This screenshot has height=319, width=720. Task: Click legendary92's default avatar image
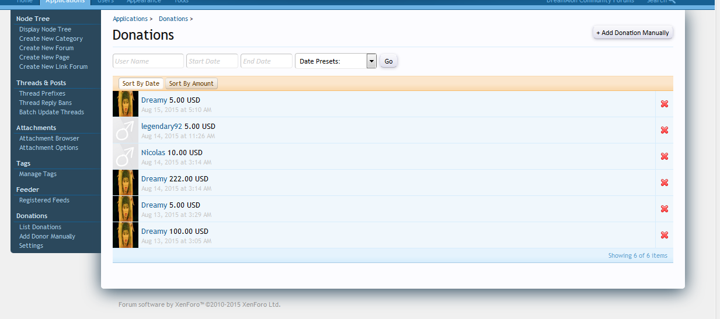pyautogui.click(x=126, y=130)
